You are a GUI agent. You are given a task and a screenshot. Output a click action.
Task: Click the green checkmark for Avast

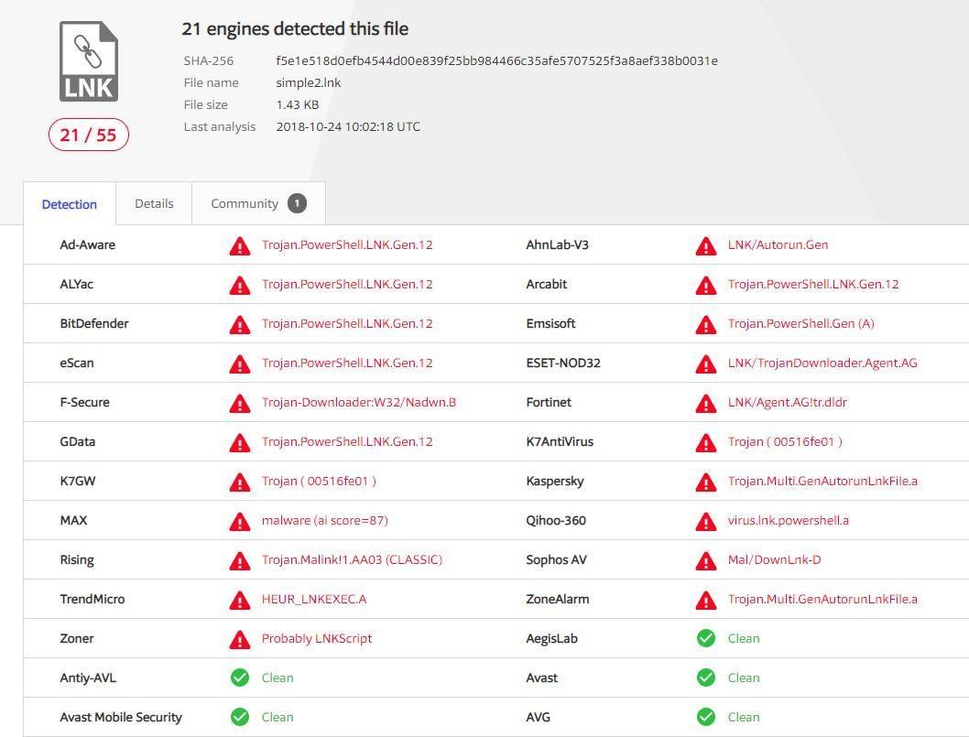point(706,677)
